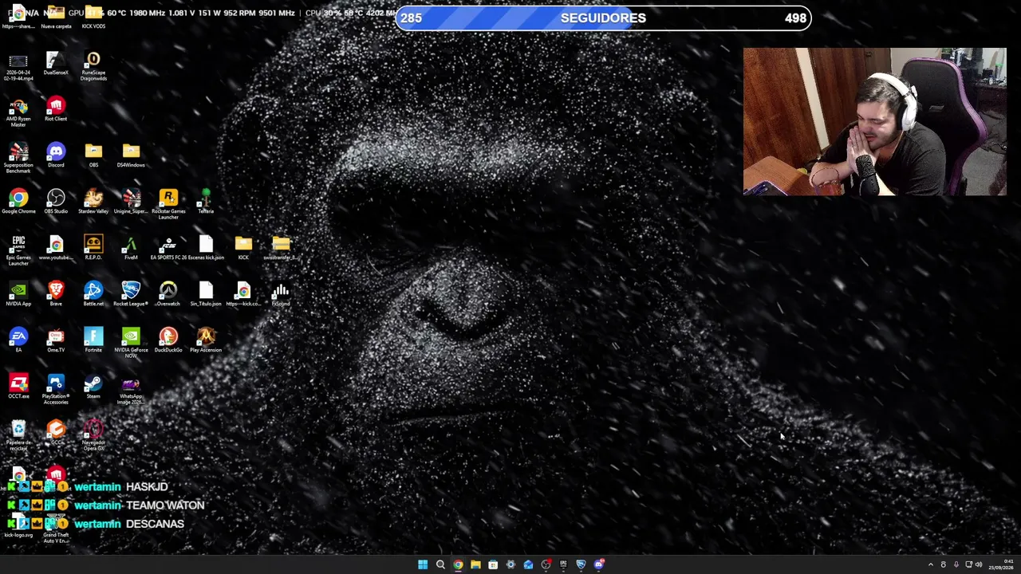1021x574 pixels.
Task: Expand the hidden system tray icons
Action: coord(930,564)
